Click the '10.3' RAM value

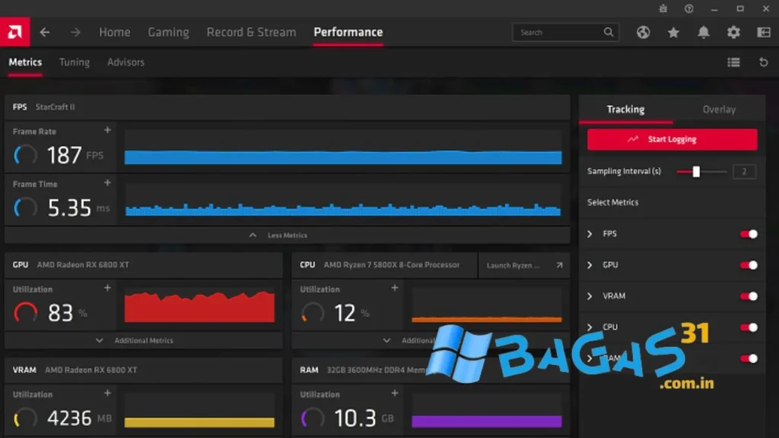(x=355, y=418)
